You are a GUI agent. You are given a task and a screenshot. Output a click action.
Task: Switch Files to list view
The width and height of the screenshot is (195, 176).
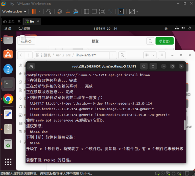147,55
